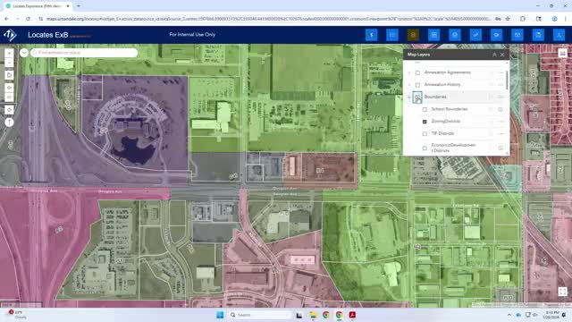This screenshot has width=572, height=322.
Task: Click the ZoningDistricts layer name
Action: (x=446, y=122)
